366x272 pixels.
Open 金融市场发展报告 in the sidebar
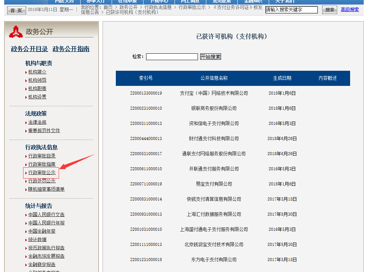pyautogui.click(x=47, y=256)
